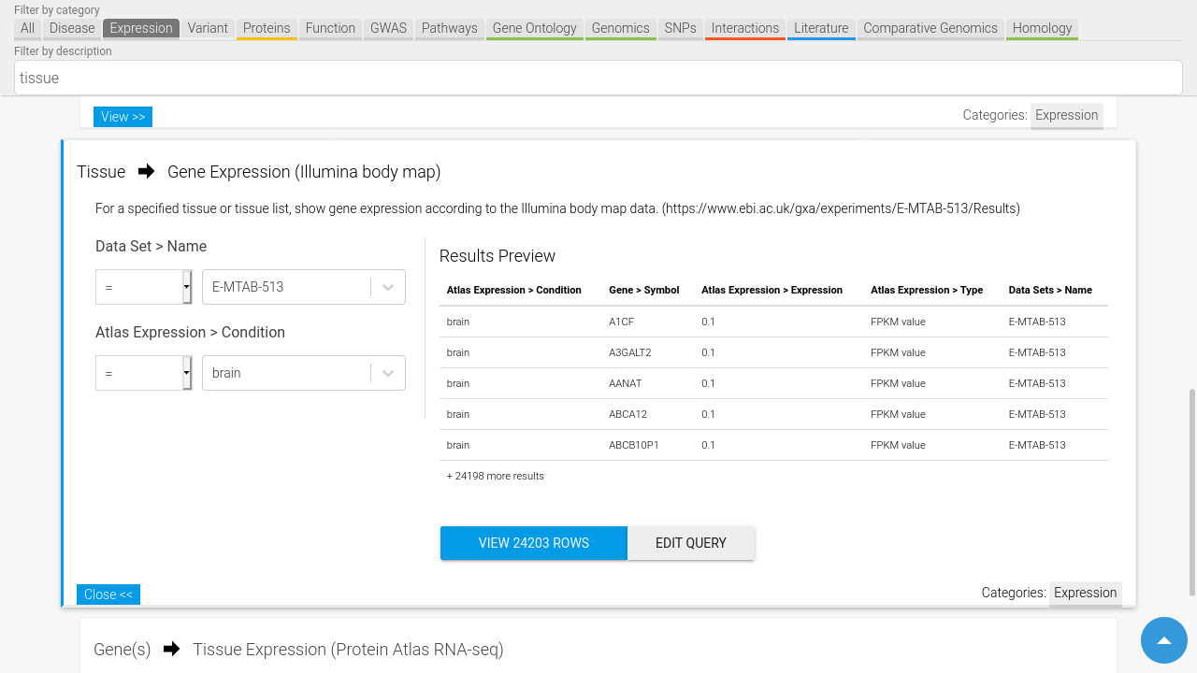Screen dimensions: 1197x673
Task: Open Tissue Expression Protein Atlas RNA-seq template
Action: (x=348, y=650)
